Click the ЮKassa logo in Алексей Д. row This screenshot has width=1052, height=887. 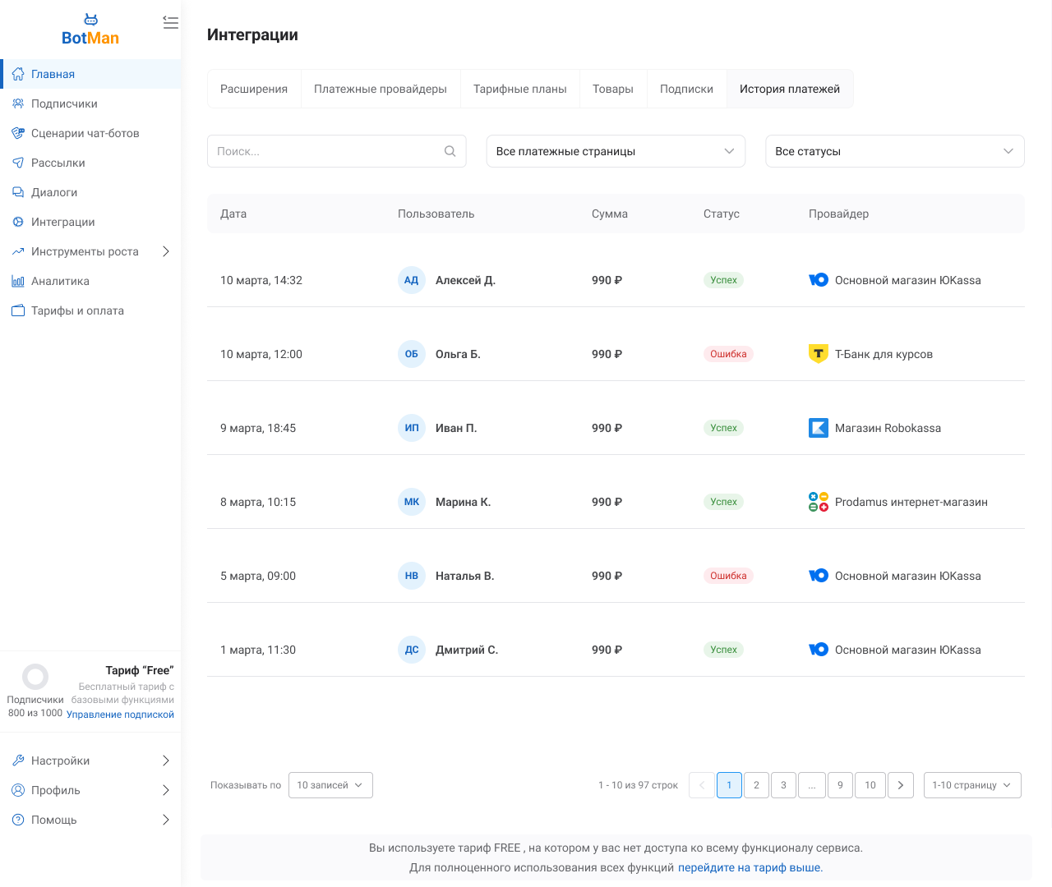818,280
